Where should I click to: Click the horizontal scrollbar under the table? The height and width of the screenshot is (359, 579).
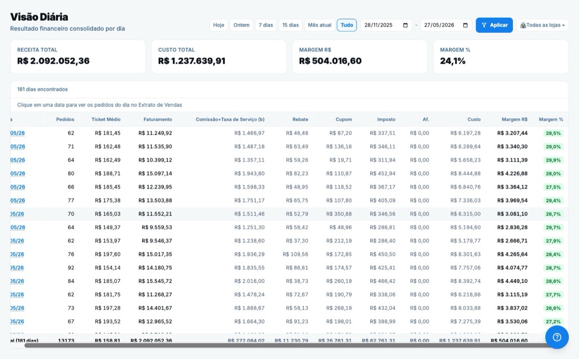(x=289, y=345)
